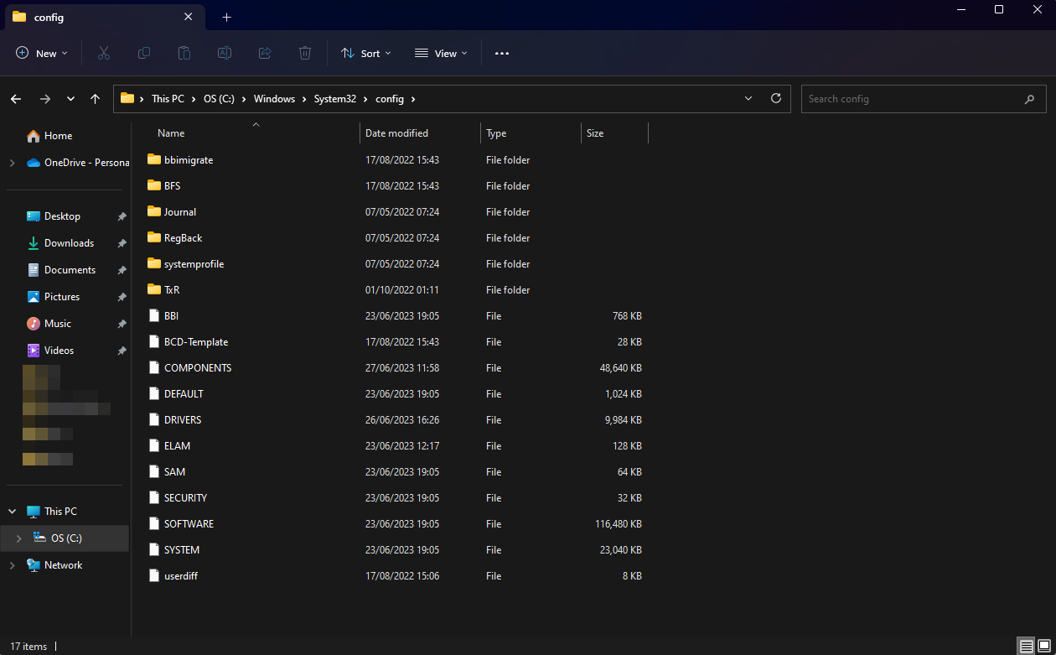This screenshot has width=1056, height=655.
Task: Expand the Network tree node
Action: point(12,565)
